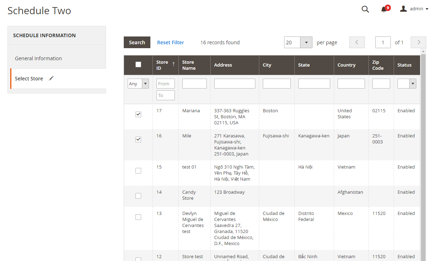The image size is (438, 261).
Task: Open the search magnifier icon
Action: (x=365, y=9)
